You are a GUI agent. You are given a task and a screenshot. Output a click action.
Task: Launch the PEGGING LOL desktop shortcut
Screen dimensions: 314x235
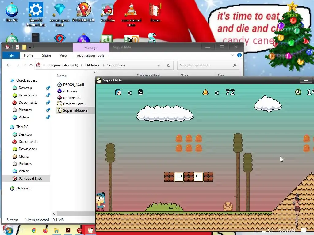click(83, 12)
